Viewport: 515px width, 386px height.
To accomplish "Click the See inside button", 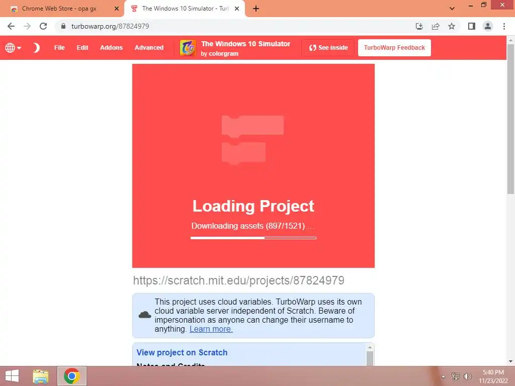I will [x=328, y=48].
